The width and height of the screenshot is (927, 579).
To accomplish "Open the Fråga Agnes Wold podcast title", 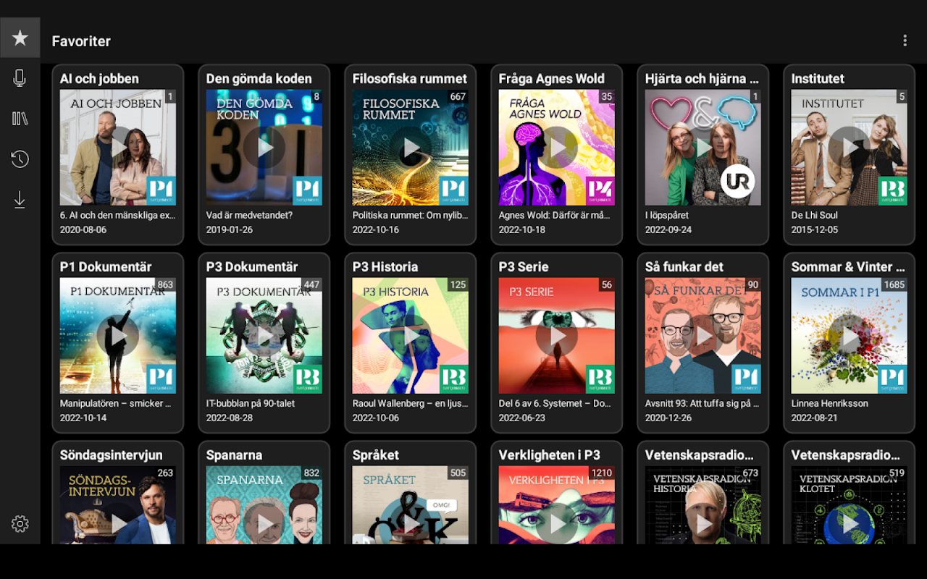I will tap(552, 79).
